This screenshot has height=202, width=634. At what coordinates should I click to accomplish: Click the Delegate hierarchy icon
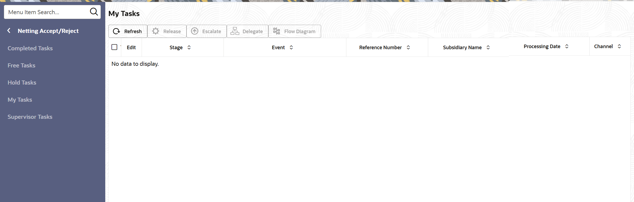[235, 31]
